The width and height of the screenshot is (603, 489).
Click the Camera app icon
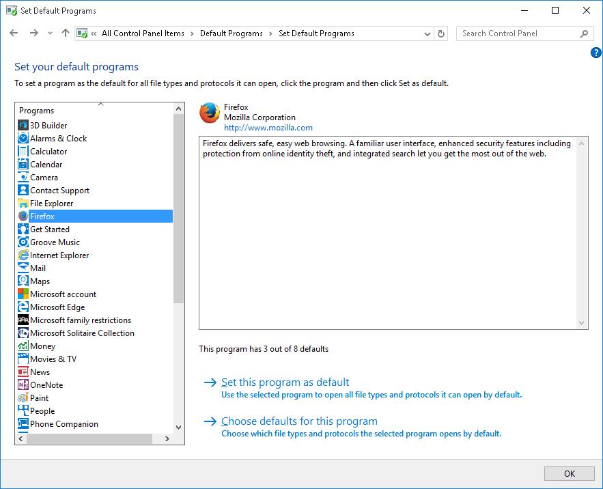23,178
